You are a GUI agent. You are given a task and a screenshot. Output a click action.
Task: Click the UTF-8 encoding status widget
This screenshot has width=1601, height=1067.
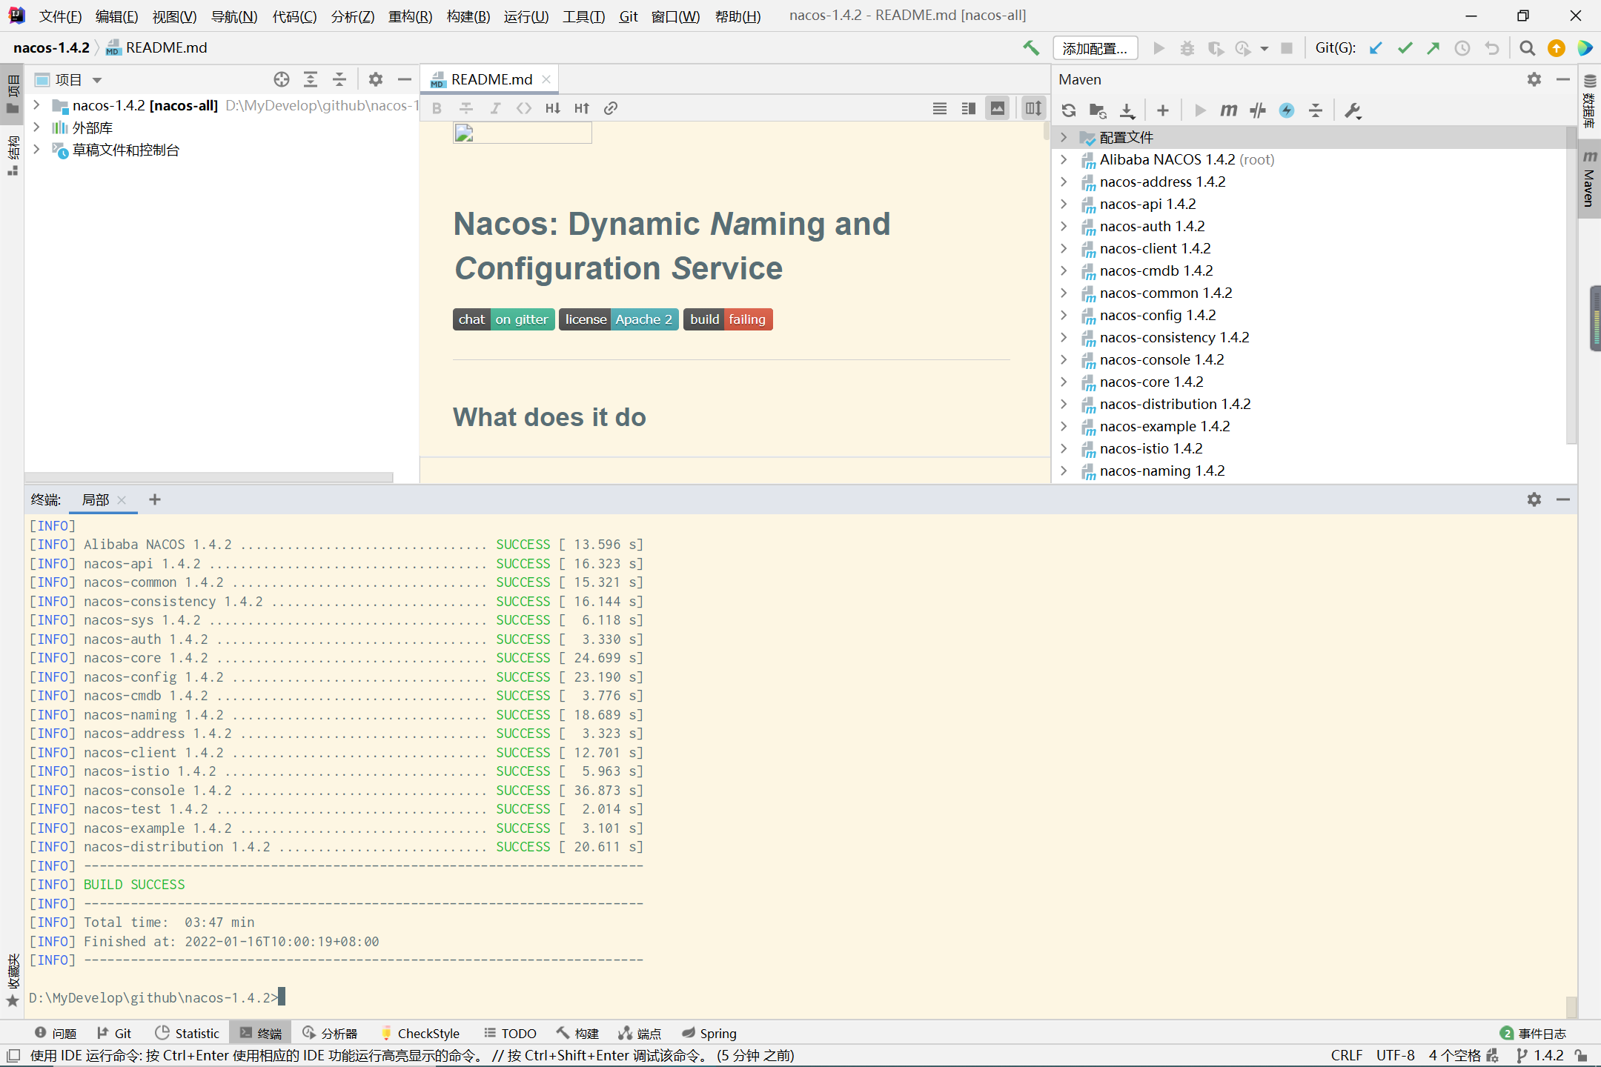tap(1395, 1055)
